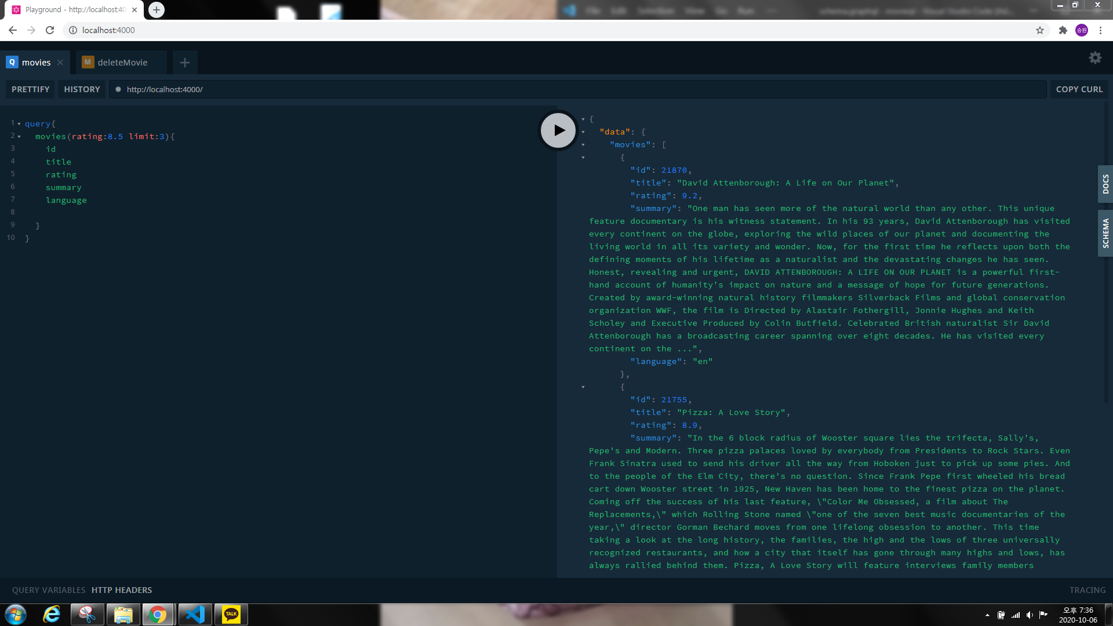
Task: View site information icon
Action: [x=73, y=30]
